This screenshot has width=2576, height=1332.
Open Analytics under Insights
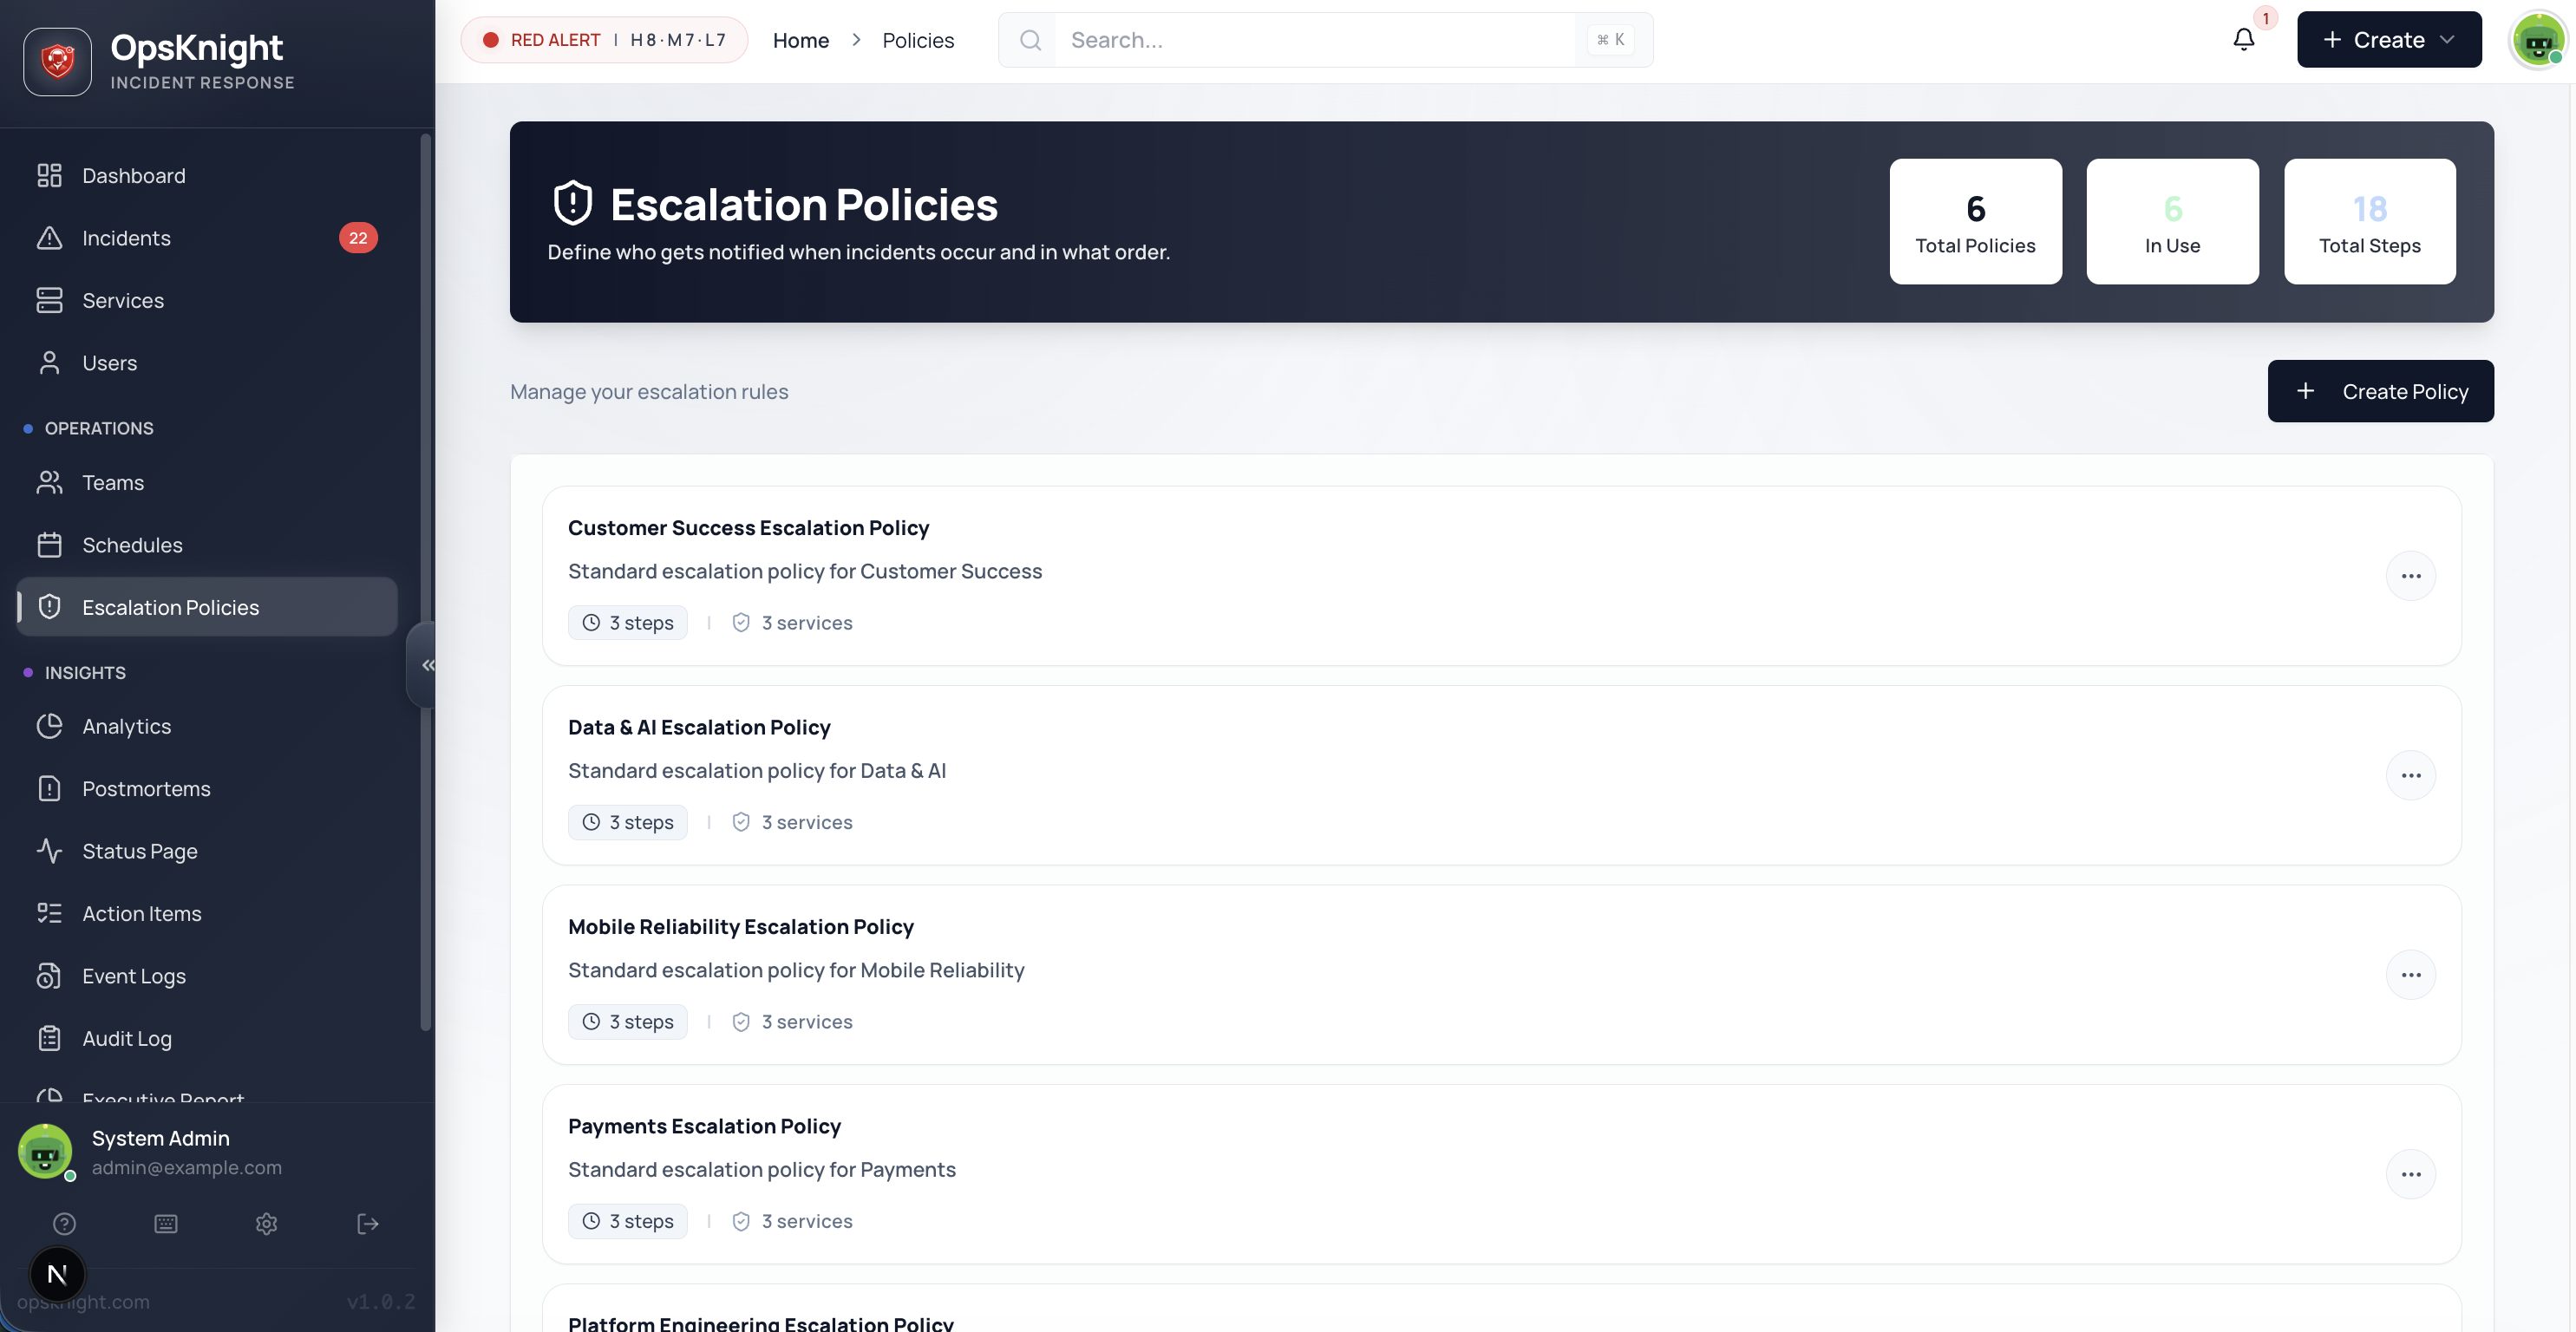[126, 726]
